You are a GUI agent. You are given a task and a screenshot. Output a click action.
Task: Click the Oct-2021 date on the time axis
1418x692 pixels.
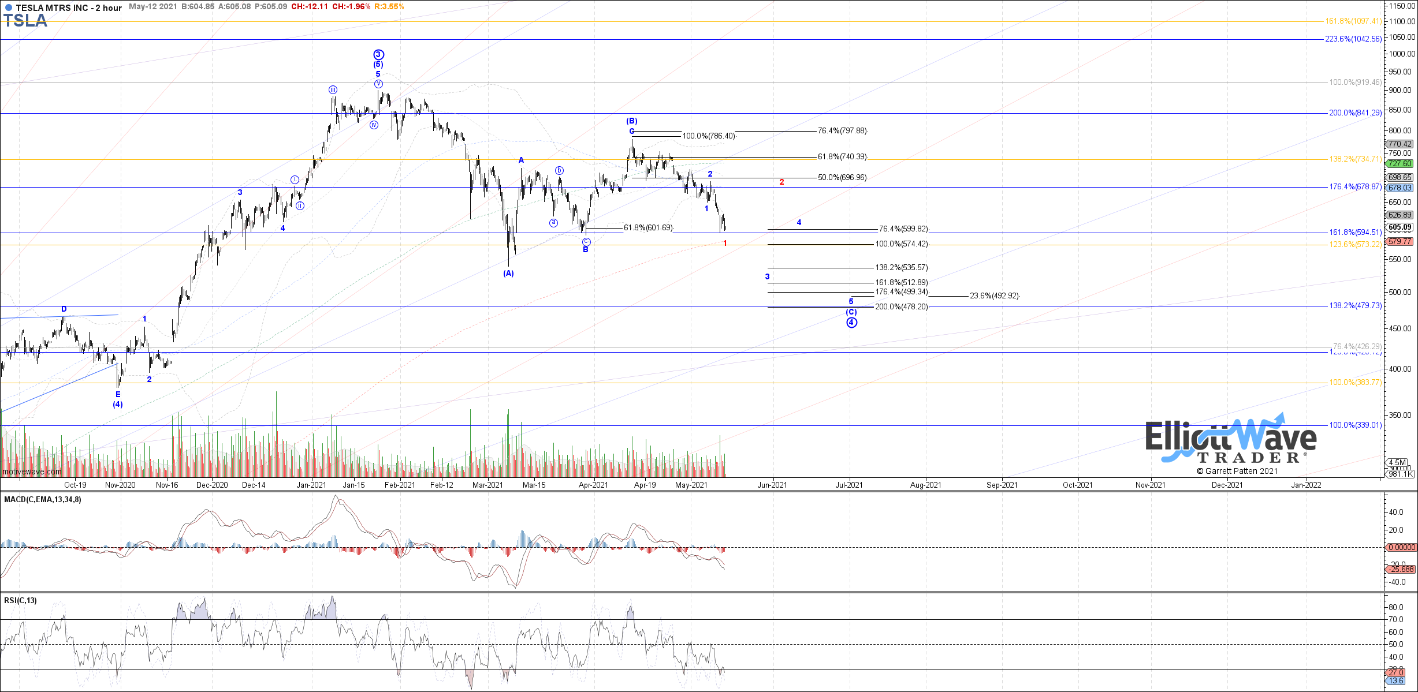pyautogui.click(x=1078, y=485)
